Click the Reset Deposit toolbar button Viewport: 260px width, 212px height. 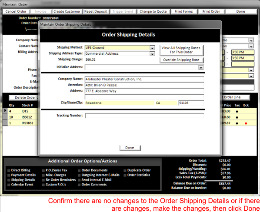pyautogui.click(x=96, y=12)
